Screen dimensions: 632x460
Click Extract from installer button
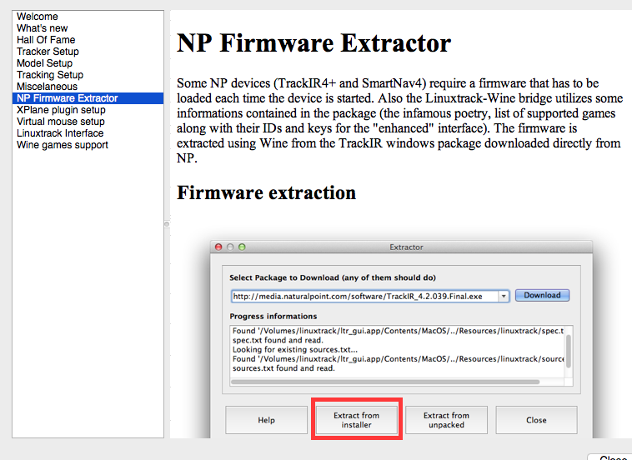pyautogui.click(x=356, y=420)
